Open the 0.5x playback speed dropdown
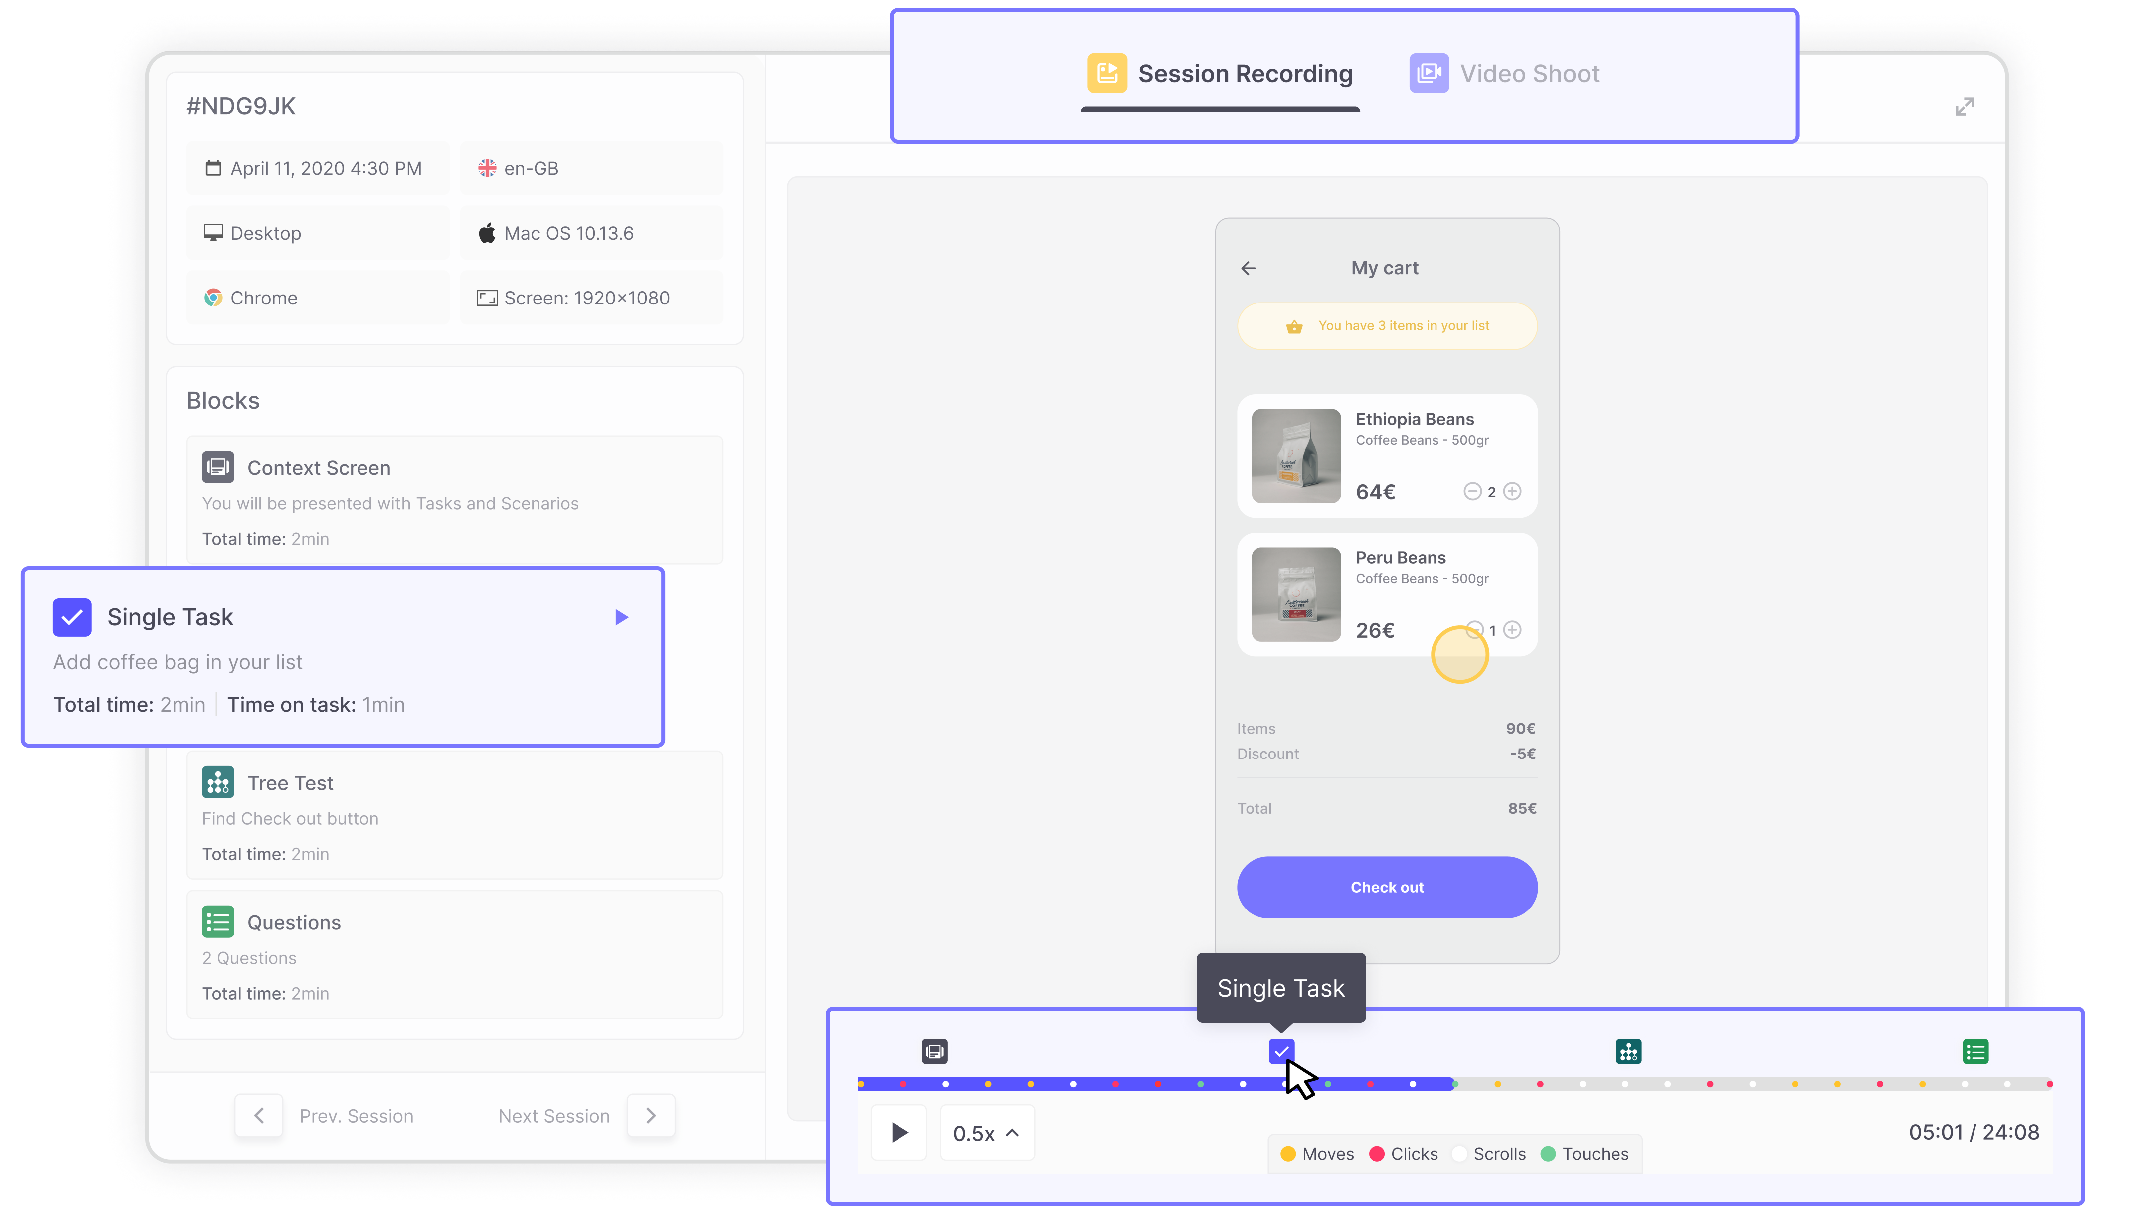Image resolution: width=2154 pixels, height=1212 pixels. 987,1133
